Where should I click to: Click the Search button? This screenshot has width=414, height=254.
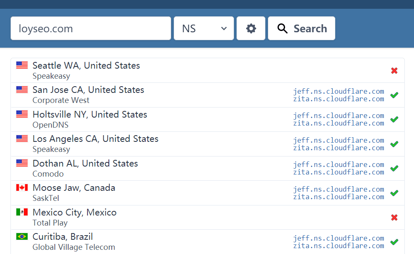[x=301, y=28]
